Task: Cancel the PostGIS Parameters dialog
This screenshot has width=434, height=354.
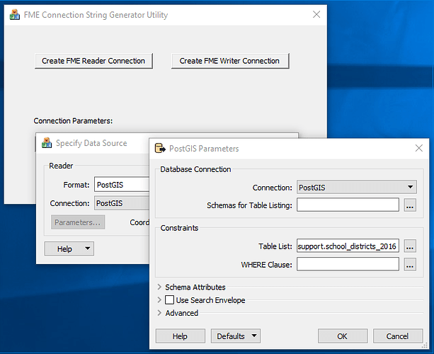Action: [398, 336]
